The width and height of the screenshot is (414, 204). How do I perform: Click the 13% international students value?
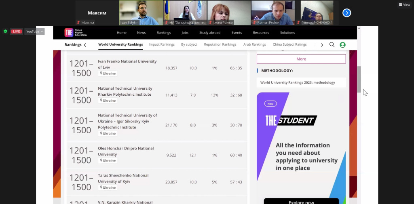[214, 95]
